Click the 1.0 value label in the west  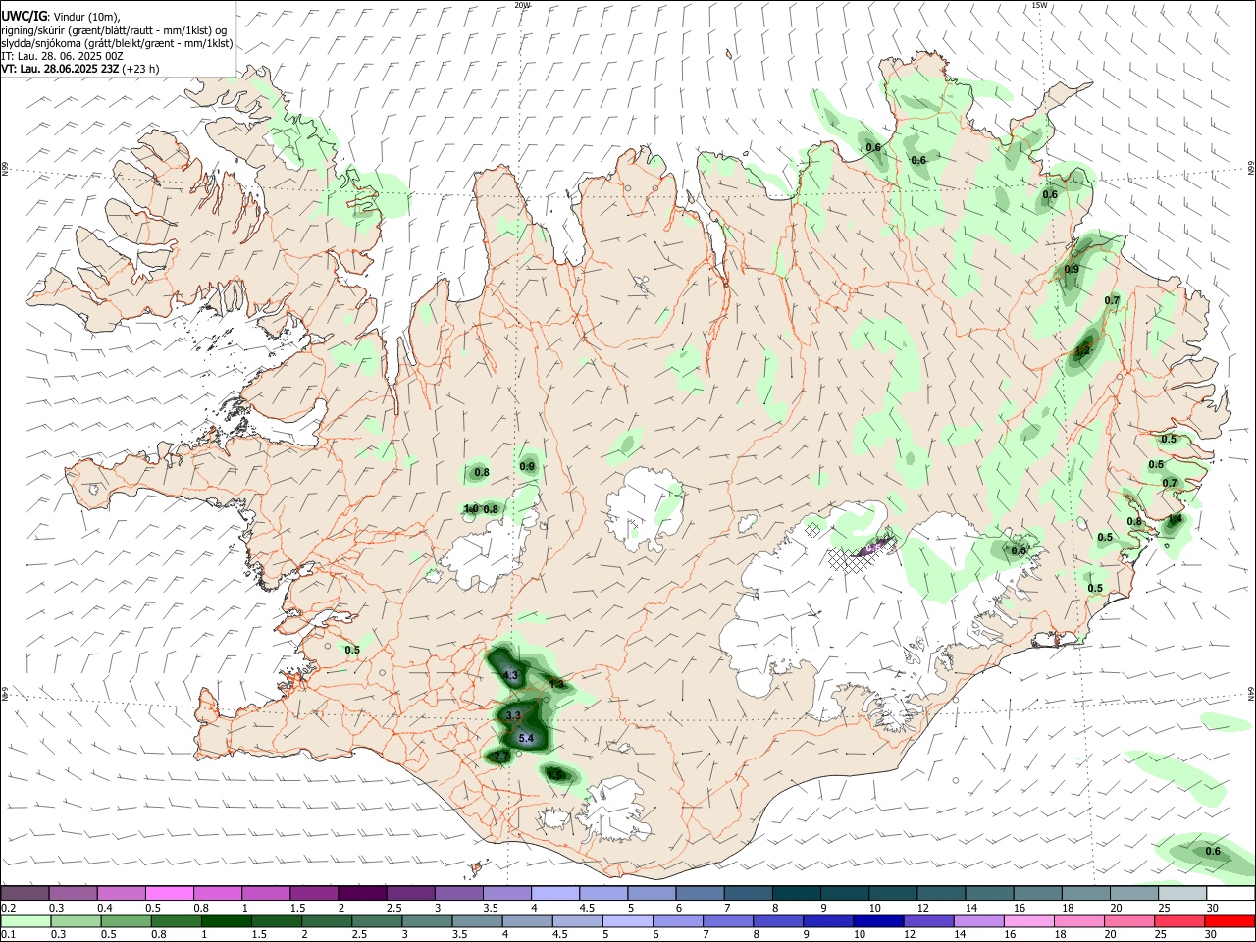coord(471,508)
